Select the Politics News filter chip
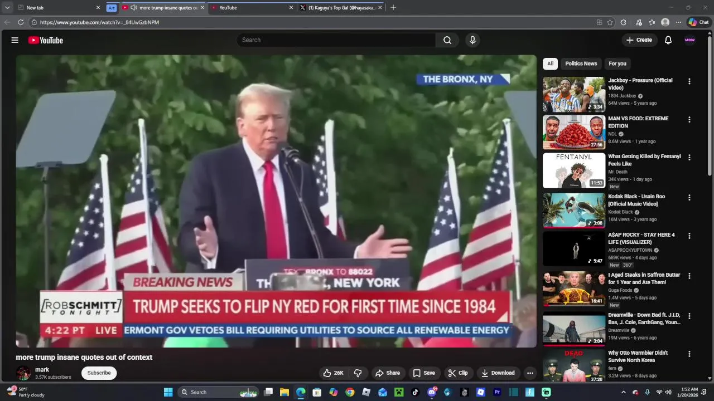 point(581,63)
